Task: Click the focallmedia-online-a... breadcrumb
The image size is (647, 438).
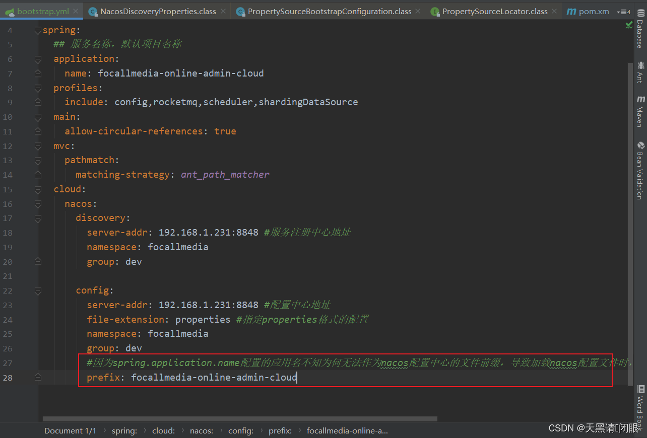Action: [x=347, y=430]
